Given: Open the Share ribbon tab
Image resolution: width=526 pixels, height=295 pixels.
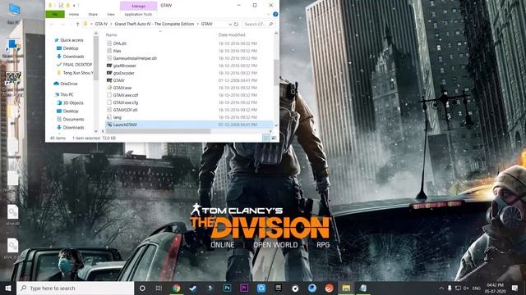Looking at the screenshot, I should click(x=93, y=15).
